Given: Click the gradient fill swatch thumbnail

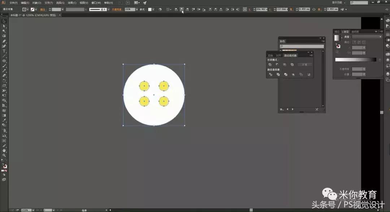Looking at the screenshot, I should (337, 38).
